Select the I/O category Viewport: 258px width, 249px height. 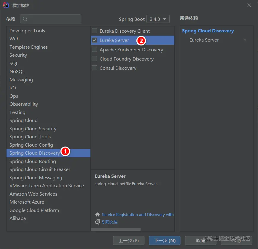48,88
